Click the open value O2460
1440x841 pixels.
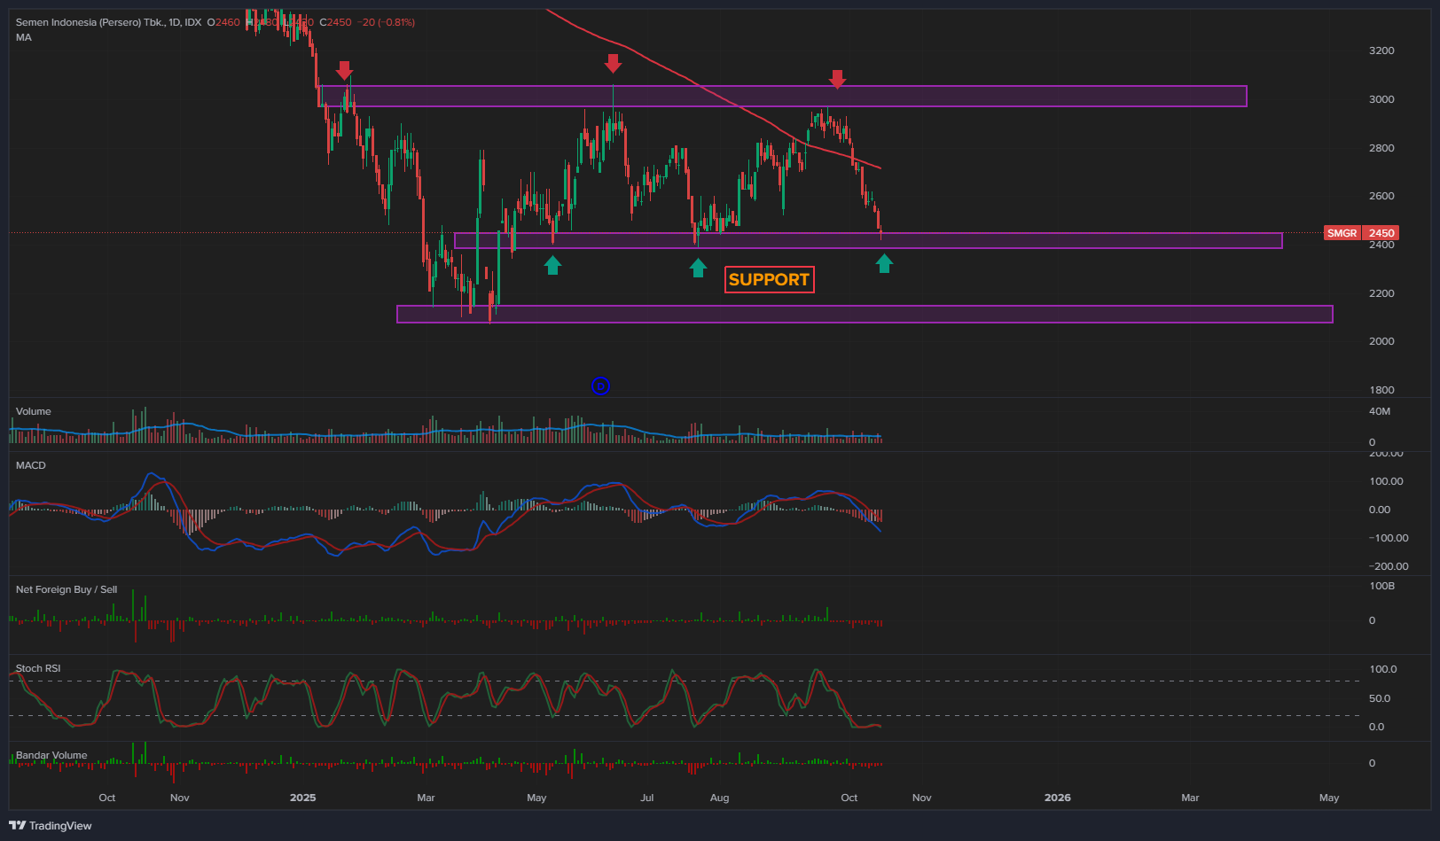coord(223,22)
